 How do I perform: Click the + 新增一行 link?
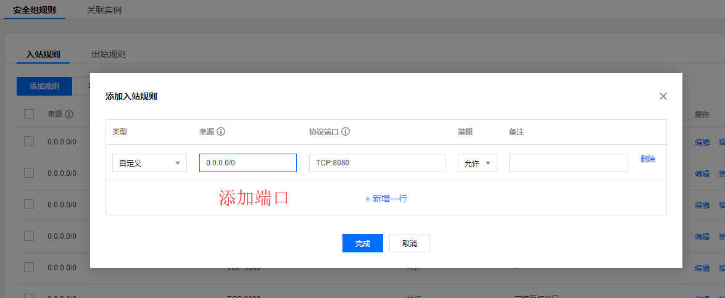pyautogui.click(x=386, y=199)
